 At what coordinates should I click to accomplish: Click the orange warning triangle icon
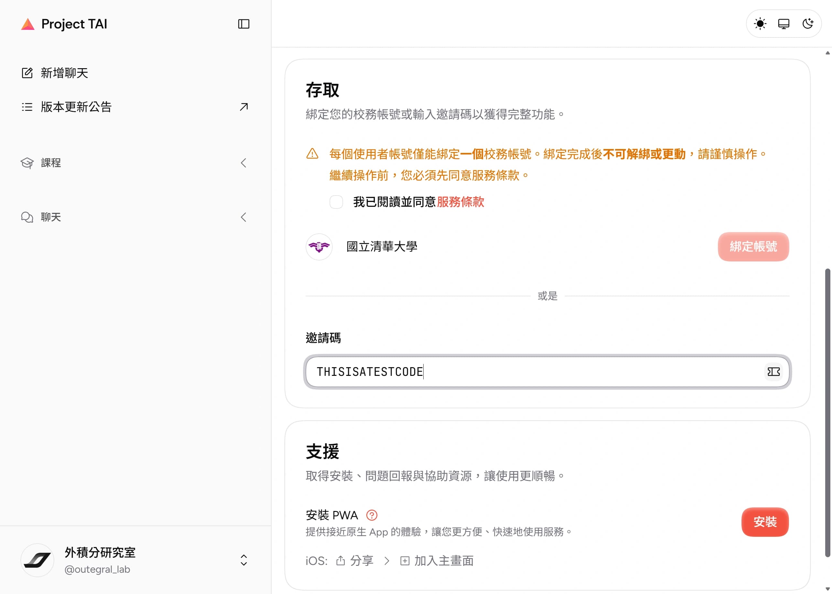point(312,154)
